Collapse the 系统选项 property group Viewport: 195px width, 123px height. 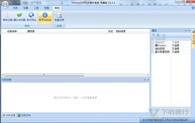(153, 39)
